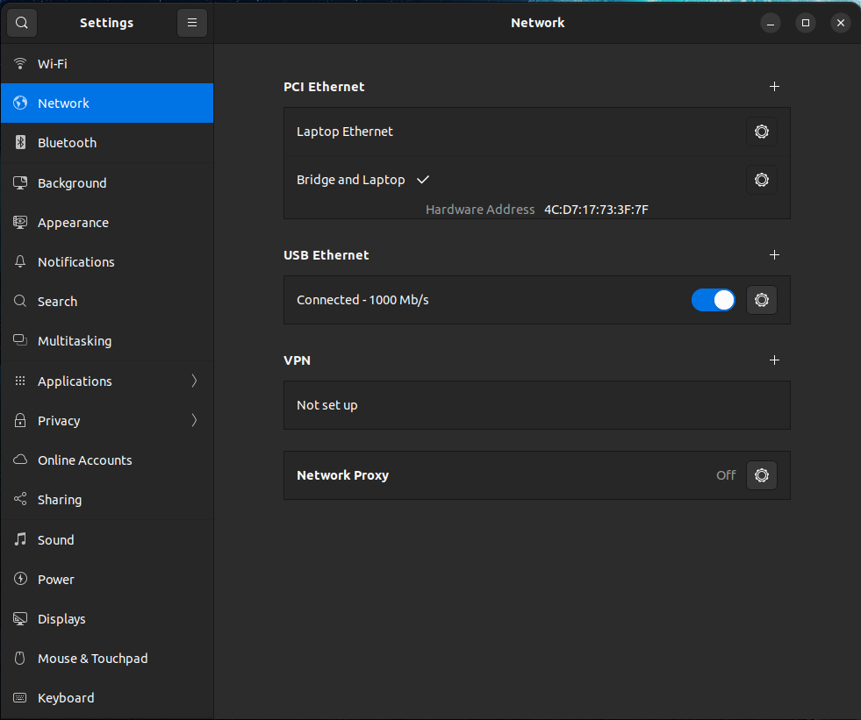Expand the Privacy submenu chevron

pyautogui.click(x=194, y=421)
